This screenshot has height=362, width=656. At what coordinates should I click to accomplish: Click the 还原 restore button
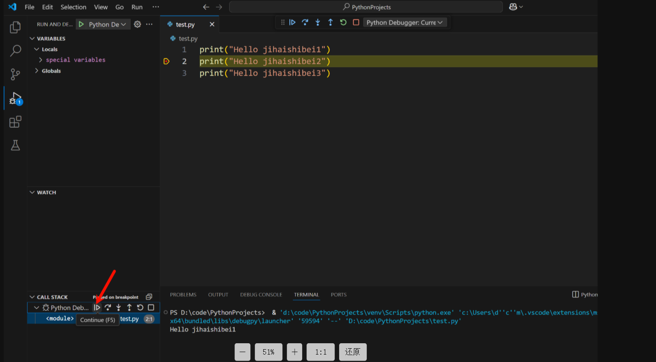[x=352, y=352]
